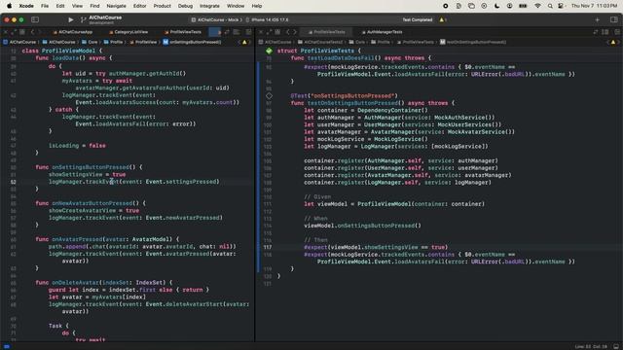Viewport: 623px width, 350px height.
Task: Go forward in right editor history
Action: [x=294, y=32]
